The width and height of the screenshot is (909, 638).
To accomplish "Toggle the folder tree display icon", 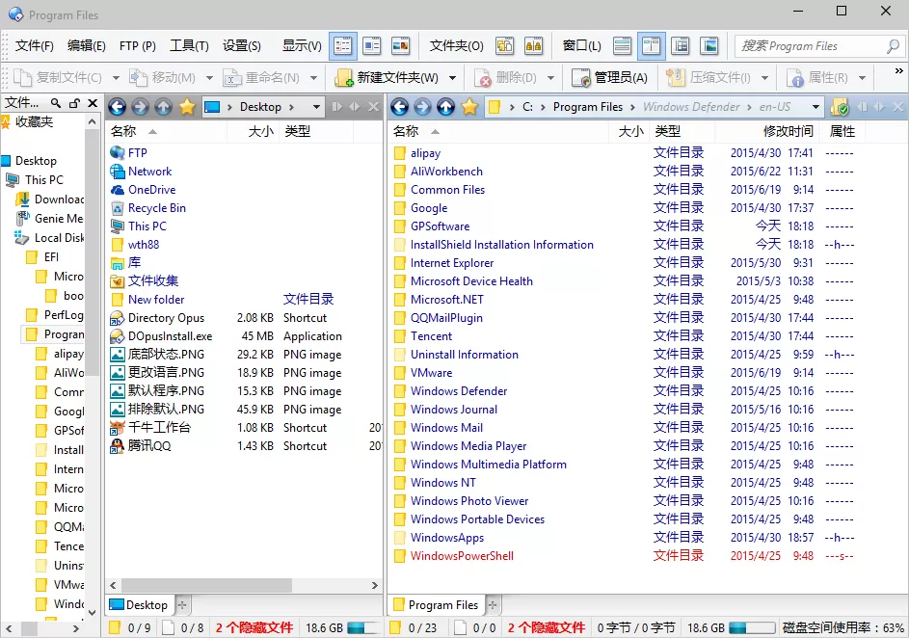I will click(682, 44).
